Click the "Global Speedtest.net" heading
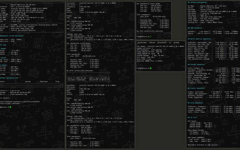This screenshot has height=150, width=240. tap(9, 78)
